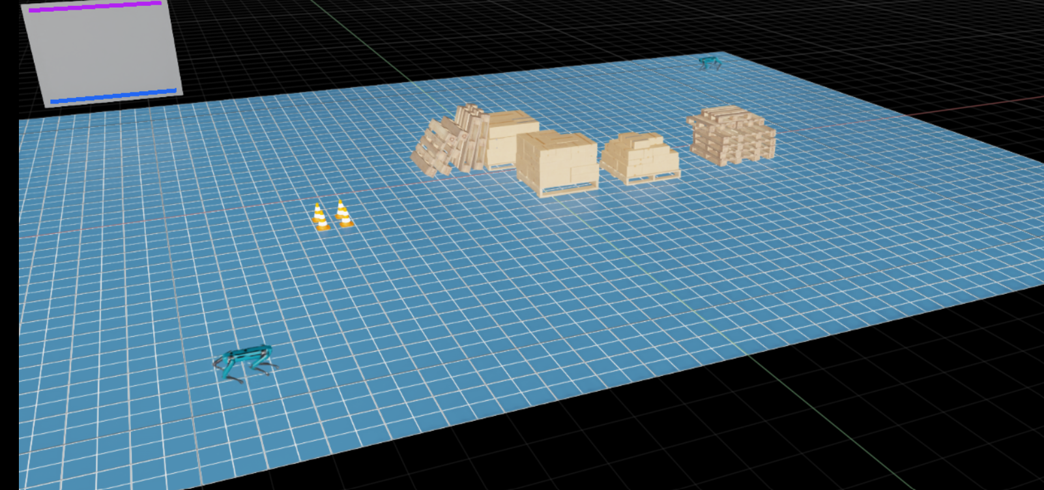Click the pallet base under the large front boxes
This screenshot has width=1044, height=490.
click(x=567, y=190)
